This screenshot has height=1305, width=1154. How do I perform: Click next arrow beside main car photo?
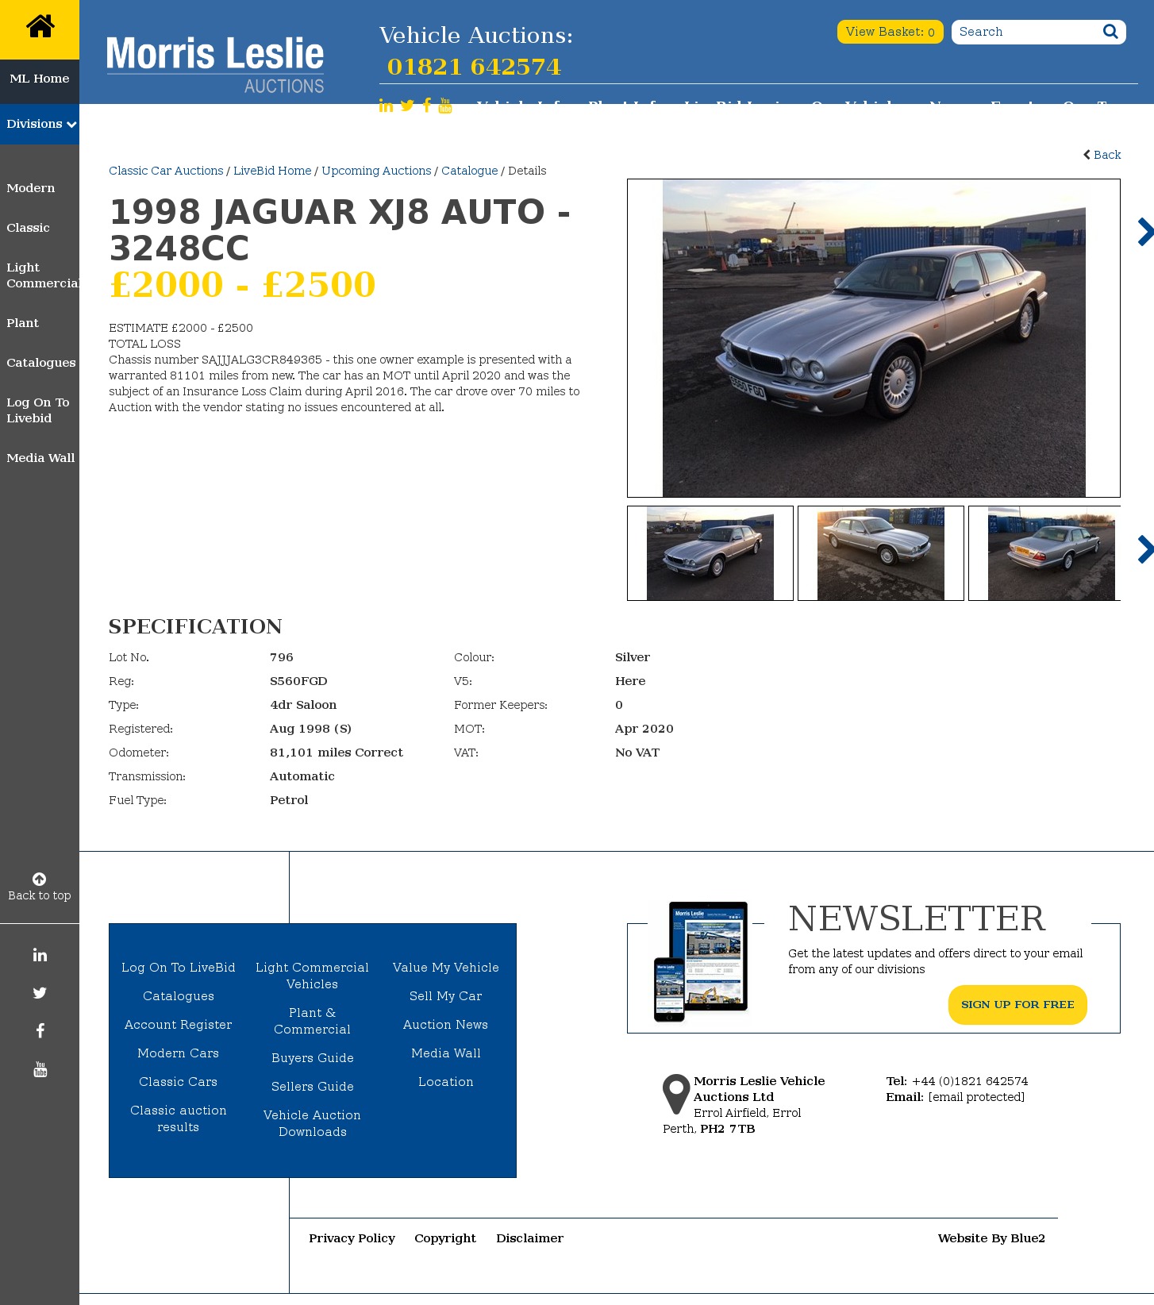point(1145,232)
